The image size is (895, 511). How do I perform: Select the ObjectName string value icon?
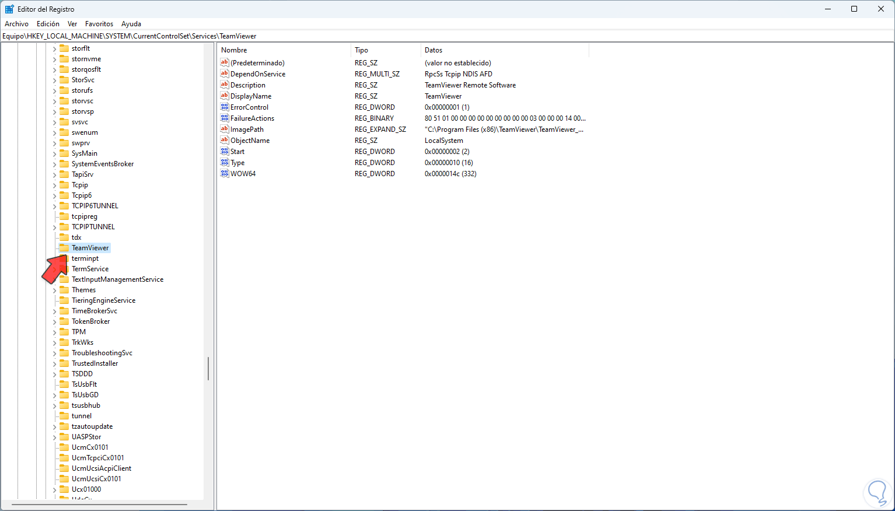coord(225,140)
